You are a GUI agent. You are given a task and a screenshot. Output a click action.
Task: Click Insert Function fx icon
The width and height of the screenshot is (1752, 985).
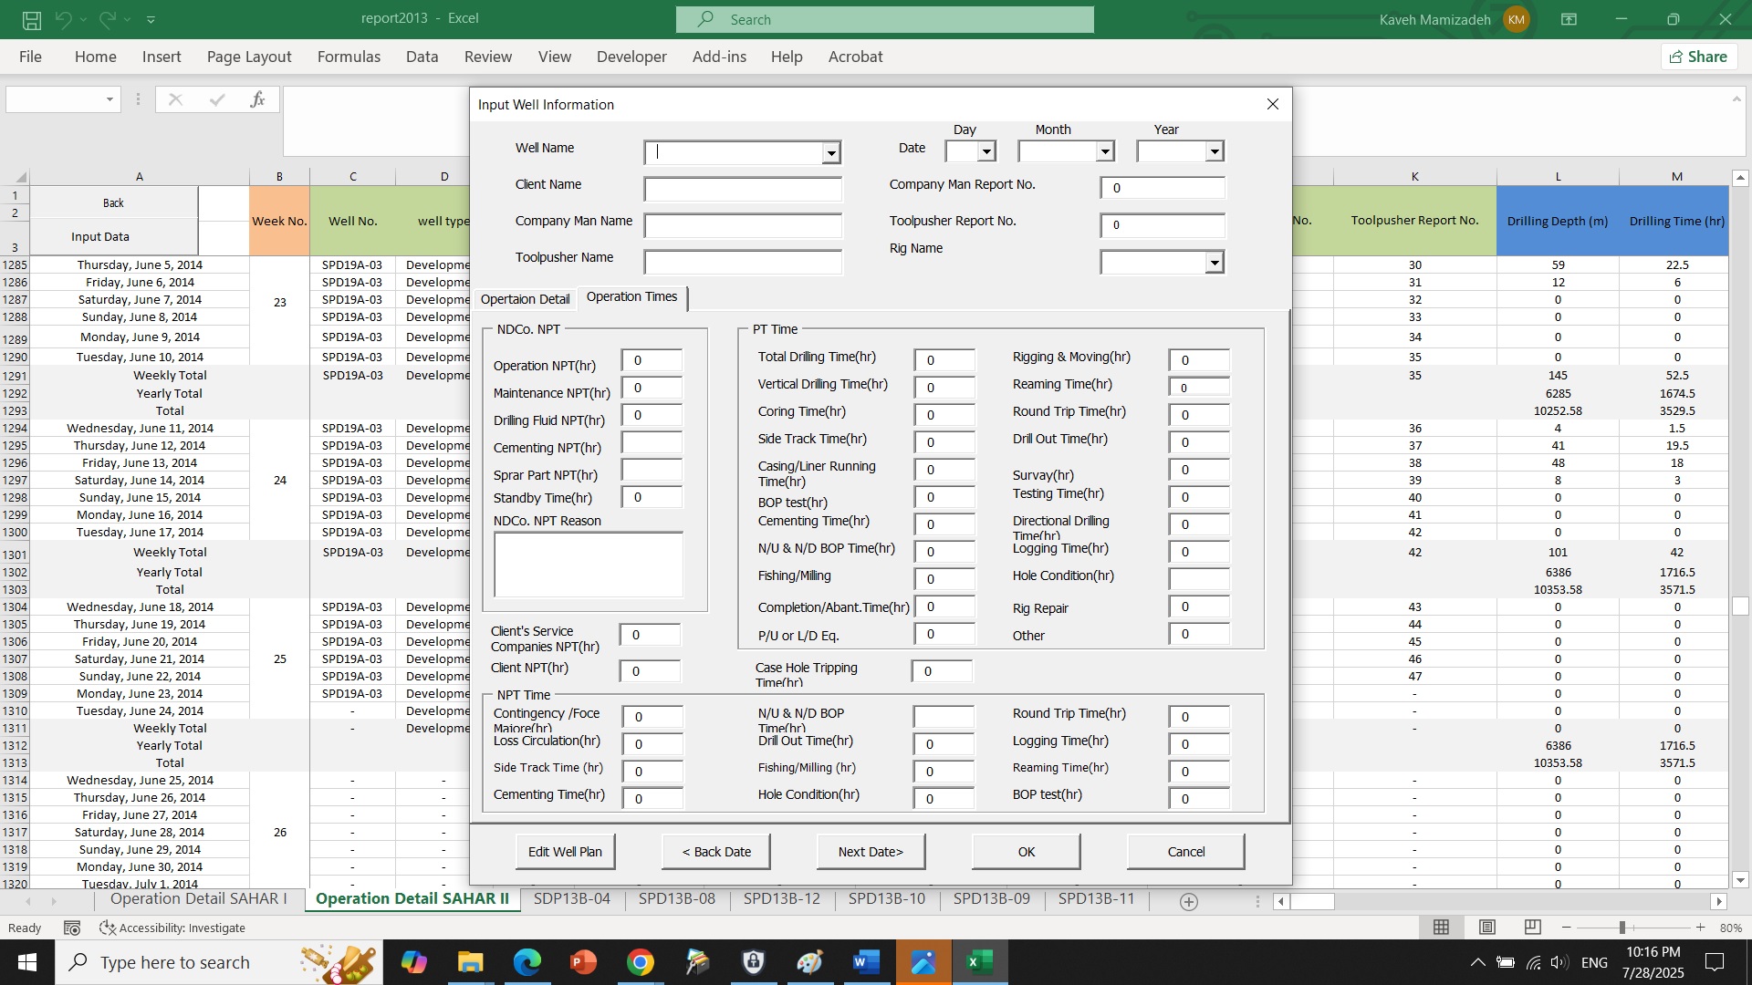257,99
